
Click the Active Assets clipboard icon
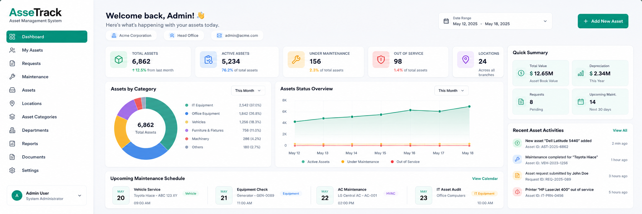[208, 60]
